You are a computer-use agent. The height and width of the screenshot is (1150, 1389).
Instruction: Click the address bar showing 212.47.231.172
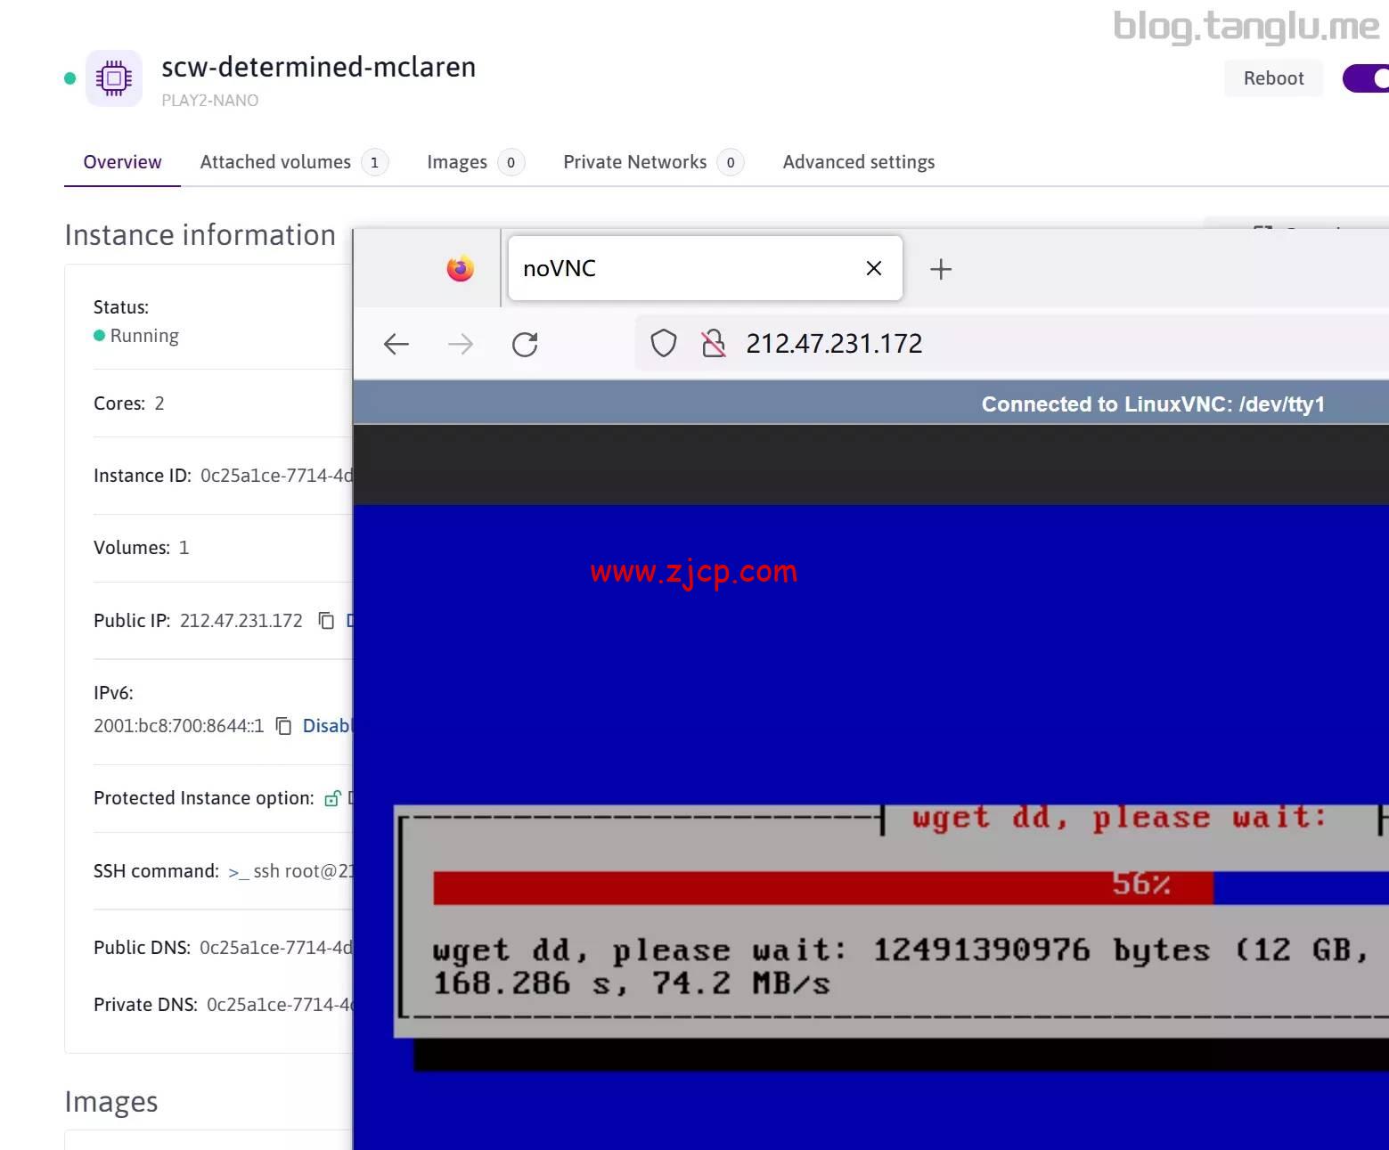[x=833, y=343]
